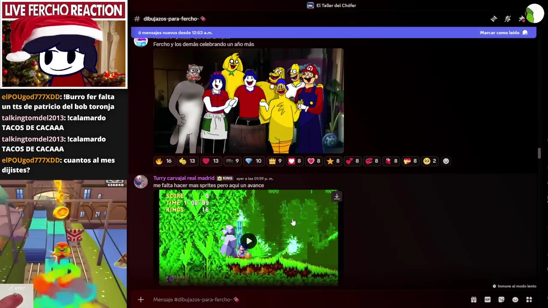Toggle the white heart box reaction
This screenshot has width=548, height=308.
pos(294,161)
